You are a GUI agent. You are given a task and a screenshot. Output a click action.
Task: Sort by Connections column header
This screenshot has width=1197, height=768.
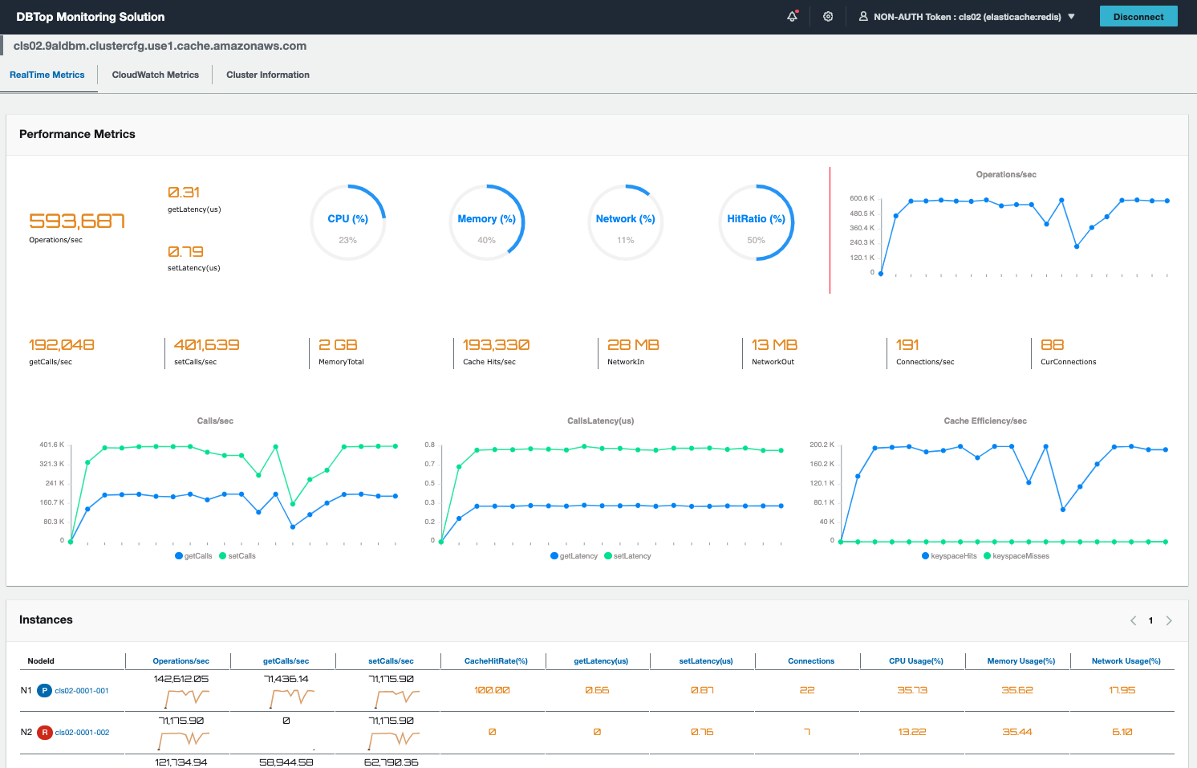point(811,661)
